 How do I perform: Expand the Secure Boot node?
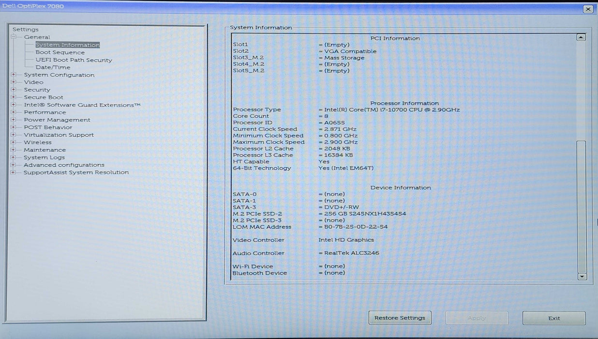coord(14,97)
